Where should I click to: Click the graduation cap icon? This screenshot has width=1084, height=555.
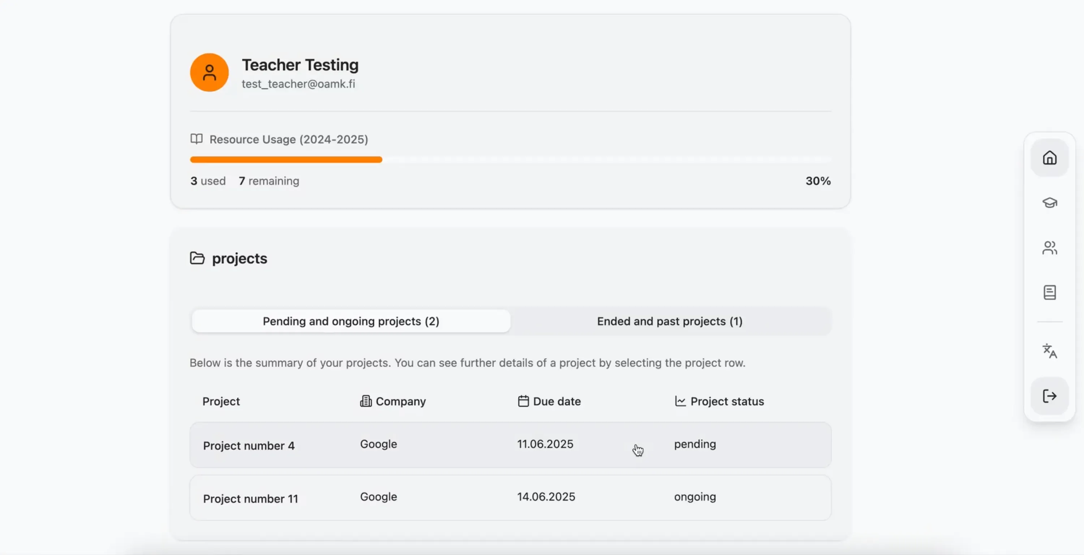click(x=1050, y=203)
